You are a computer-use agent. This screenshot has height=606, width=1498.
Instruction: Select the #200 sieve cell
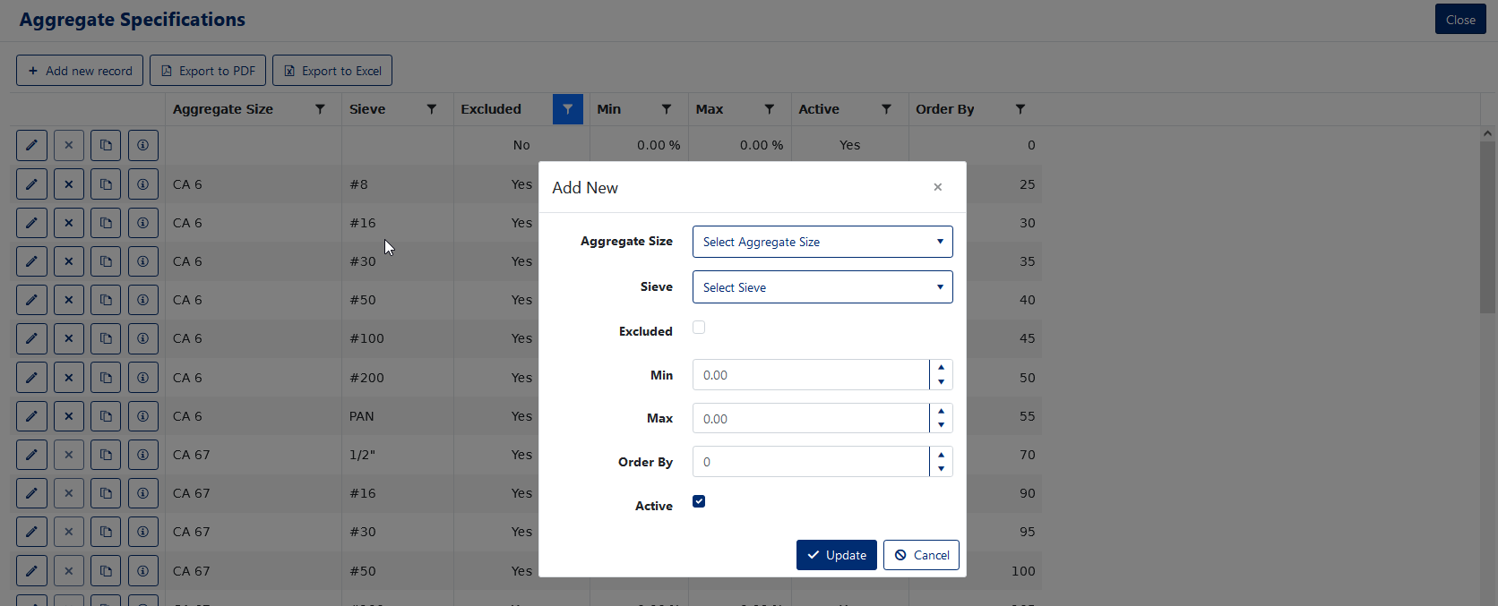point(398,378)
